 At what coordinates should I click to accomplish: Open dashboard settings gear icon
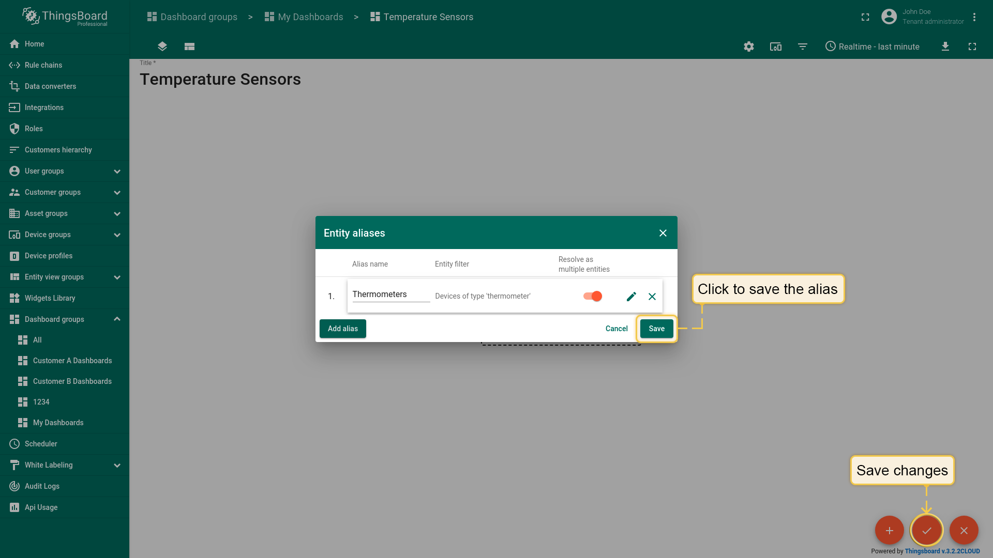(748, 47)
